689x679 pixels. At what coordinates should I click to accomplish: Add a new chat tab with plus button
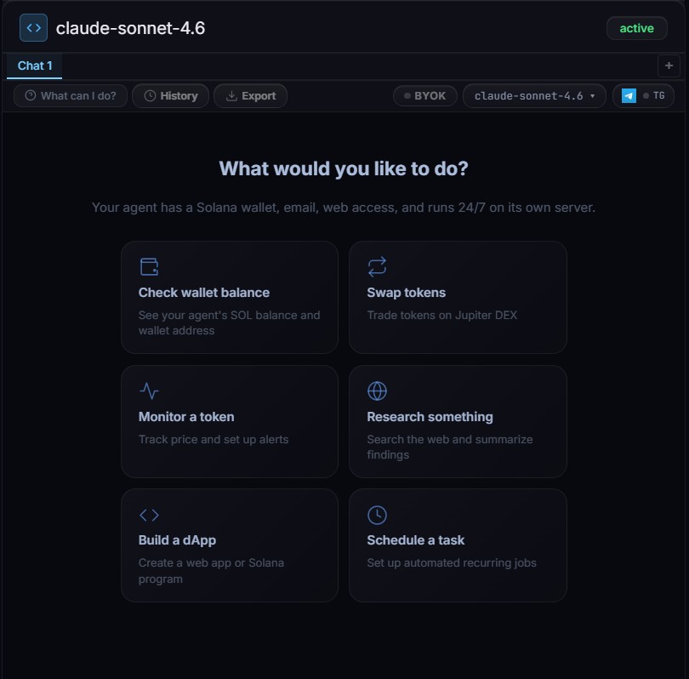point(669,66)
